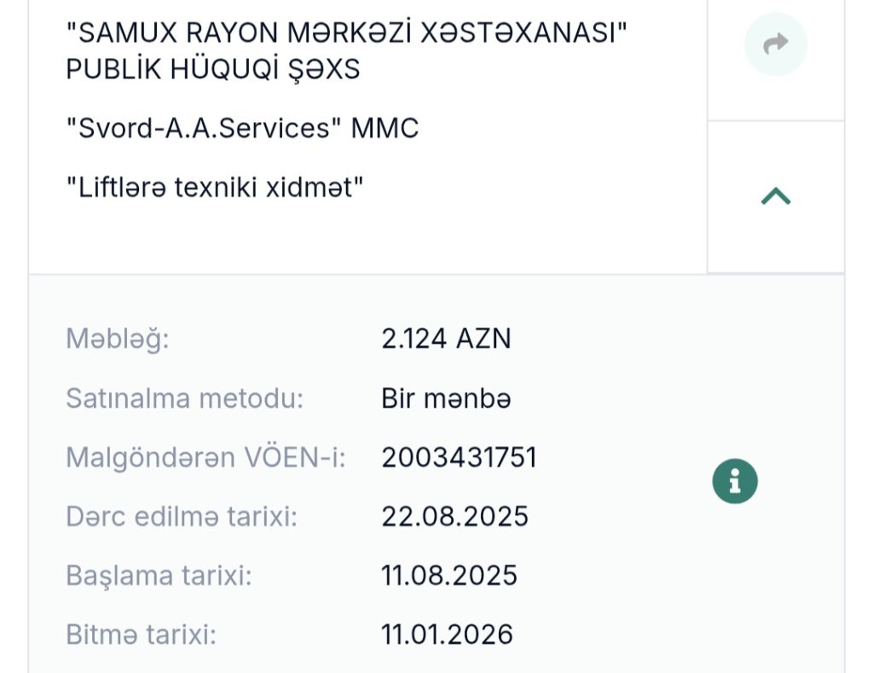Click the "Məbləğ:" label
The height and width of the screenshot is (673, 873).
point(118,339)
